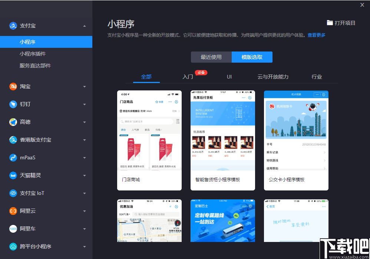Image resolution: width=370 pixels, height=259 pixels.
Task: Select the 支付宝 platform icon in sidebar
Action: pyautogui.click(x=12, y=26)
